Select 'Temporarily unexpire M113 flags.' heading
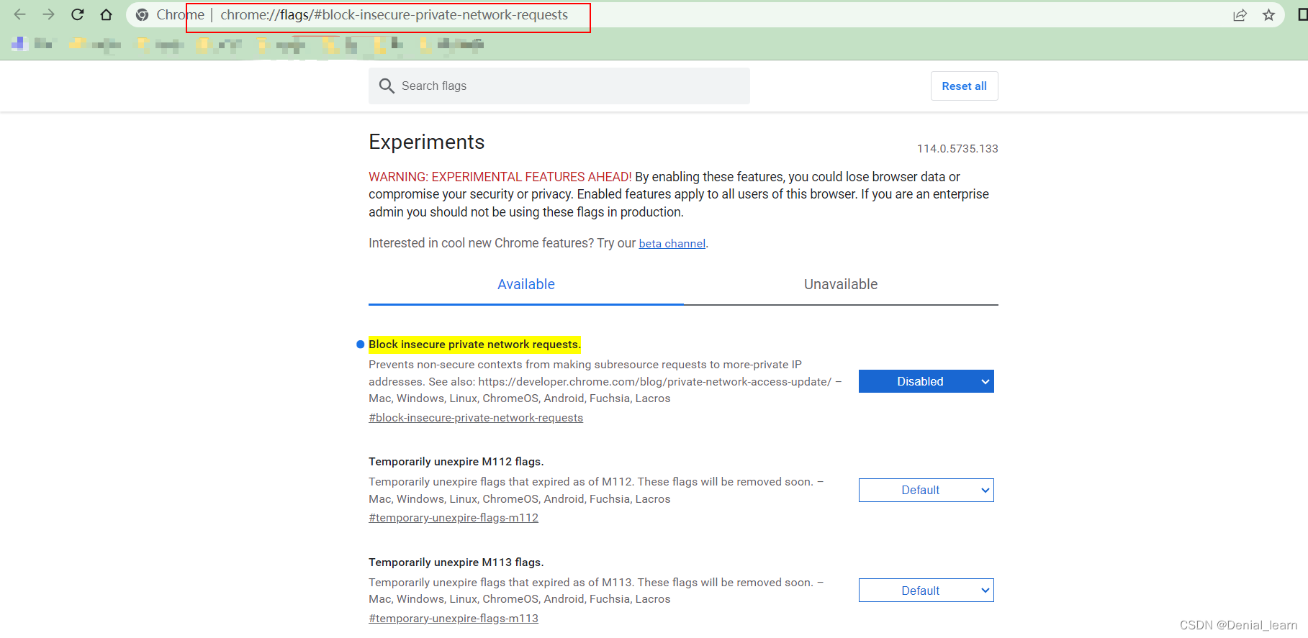 (456, 562)
